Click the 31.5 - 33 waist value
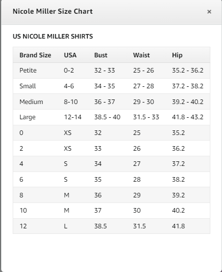The width and height of the screenshot is (222, 272). pyautogui.click(x=146, y=117)
